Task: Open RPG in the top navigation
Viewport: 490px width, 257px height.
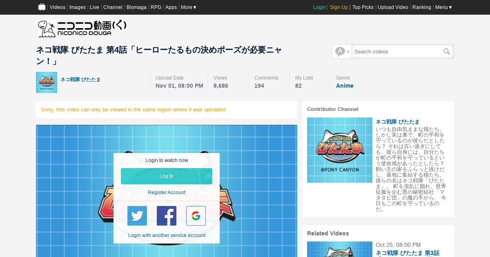Action: tap(156, 7)
